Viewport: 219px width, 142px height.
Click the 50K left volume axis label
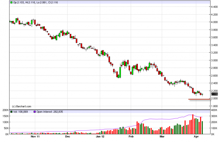pos(6,128)
